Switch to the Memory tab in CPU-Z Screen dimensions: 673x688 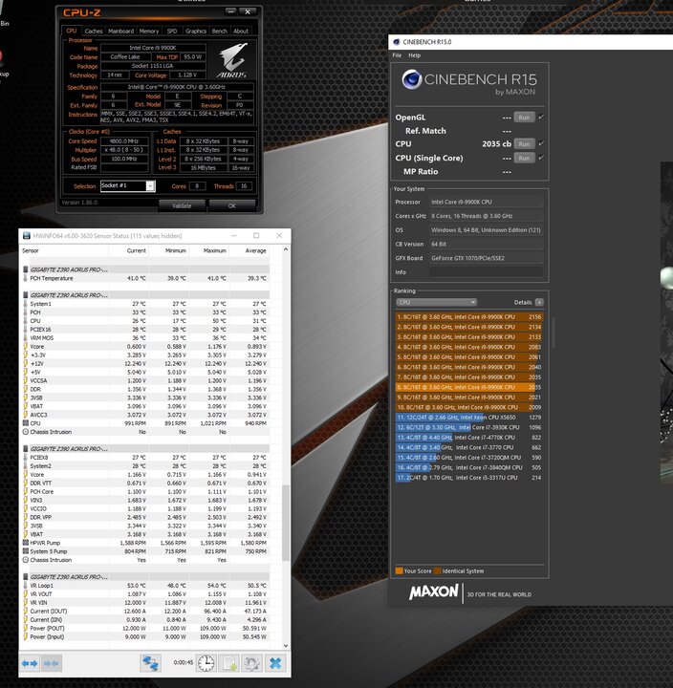149,32
